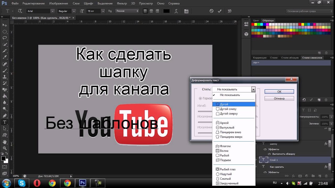Delete layer with the trash icon
The image size is (335, 188).
coord(326,176)
